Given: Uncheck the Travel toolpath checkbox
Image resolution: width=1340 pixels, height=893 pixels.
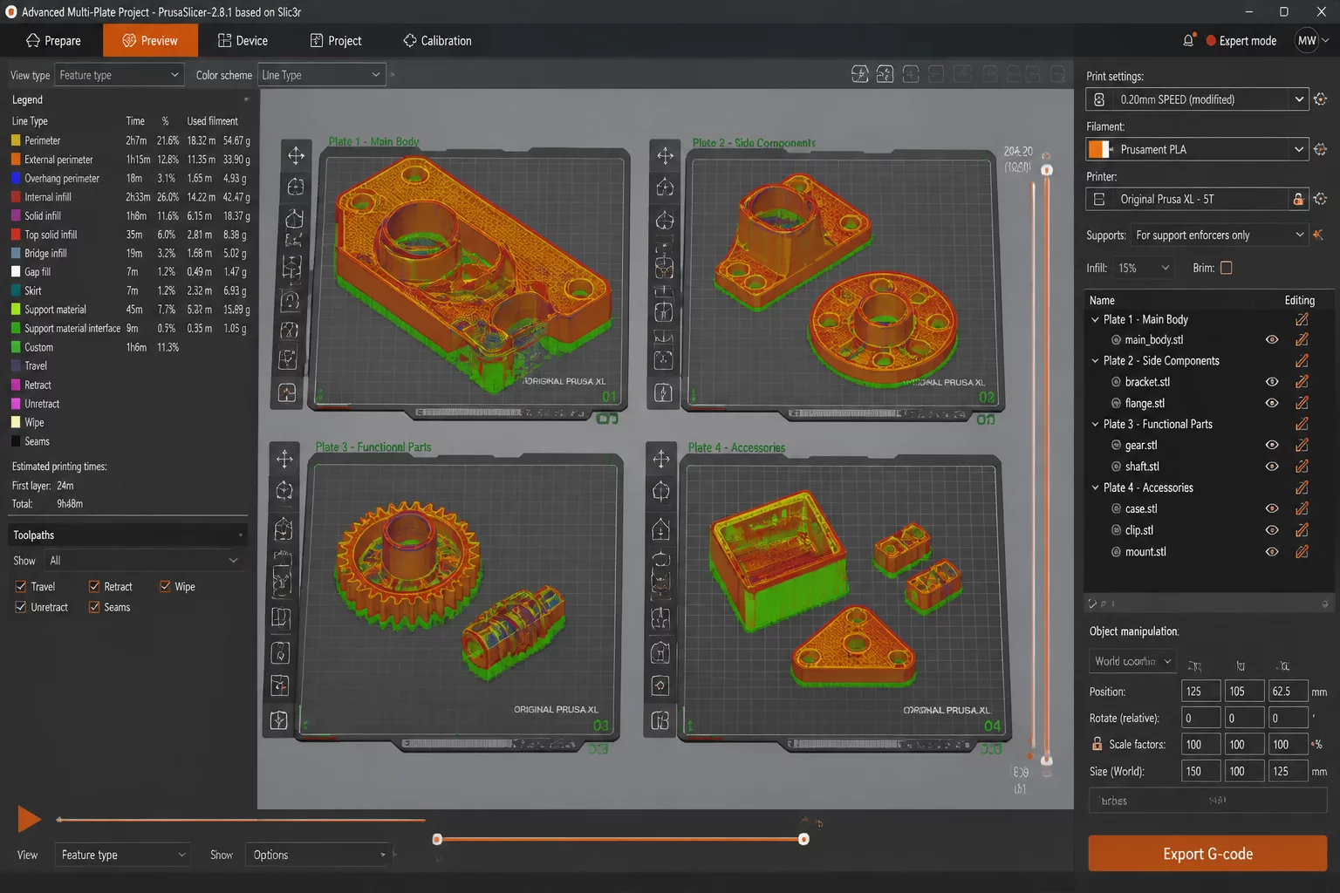Looking at the screenshot, I should pyautogui.click(x=21, y=587).
